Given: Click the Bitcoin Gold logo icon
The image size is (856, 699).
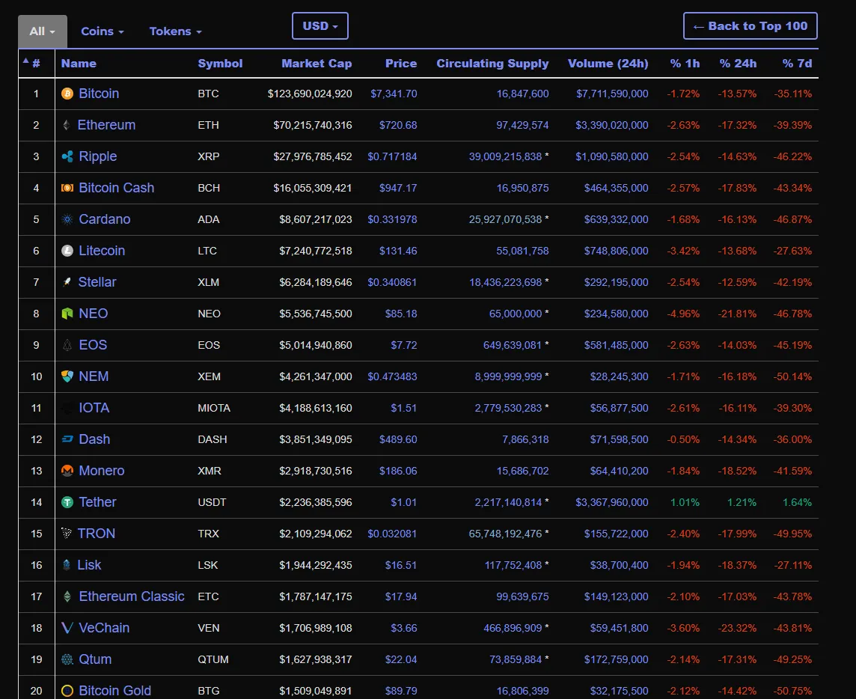Looking at the screenshot, I should [x=67, y=691].
